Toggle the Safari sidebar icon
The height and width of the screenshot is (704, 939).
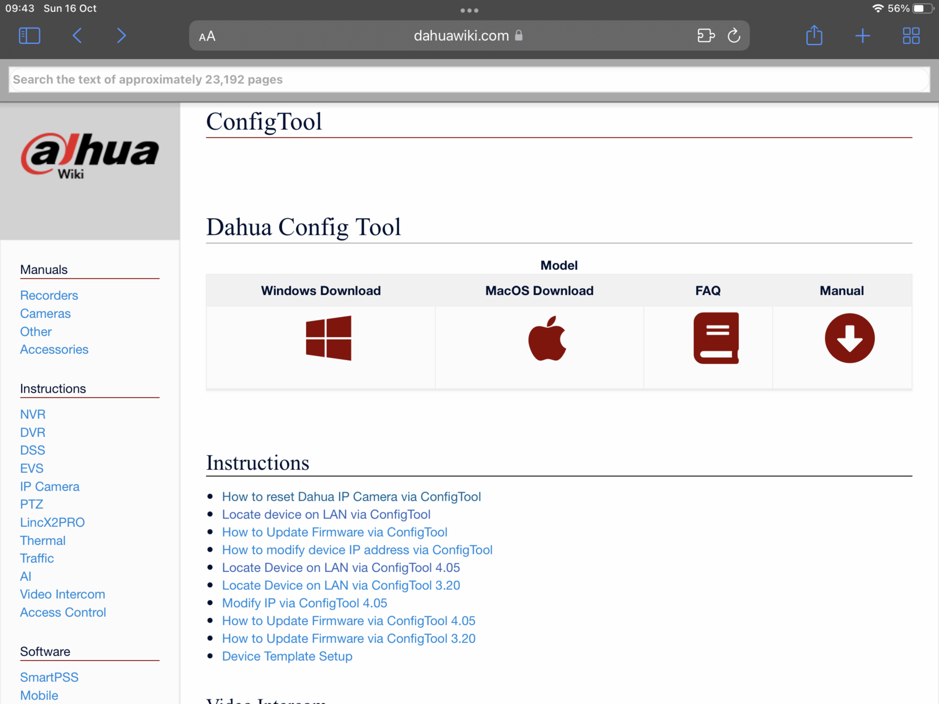[29, 36]
